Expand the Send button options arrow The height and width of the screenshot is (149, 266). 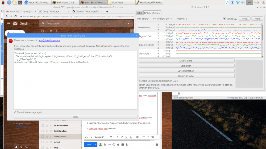(96, 145)
